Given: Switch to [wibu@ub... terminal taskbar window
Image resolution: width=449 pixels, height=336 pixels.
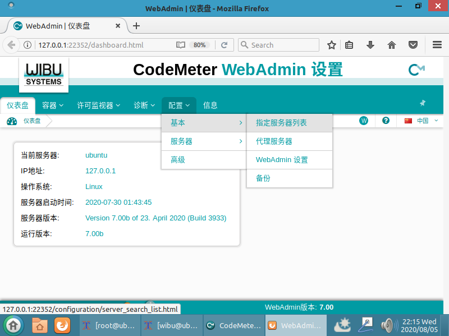Looking at the screenshot, I should click(172, 325).
